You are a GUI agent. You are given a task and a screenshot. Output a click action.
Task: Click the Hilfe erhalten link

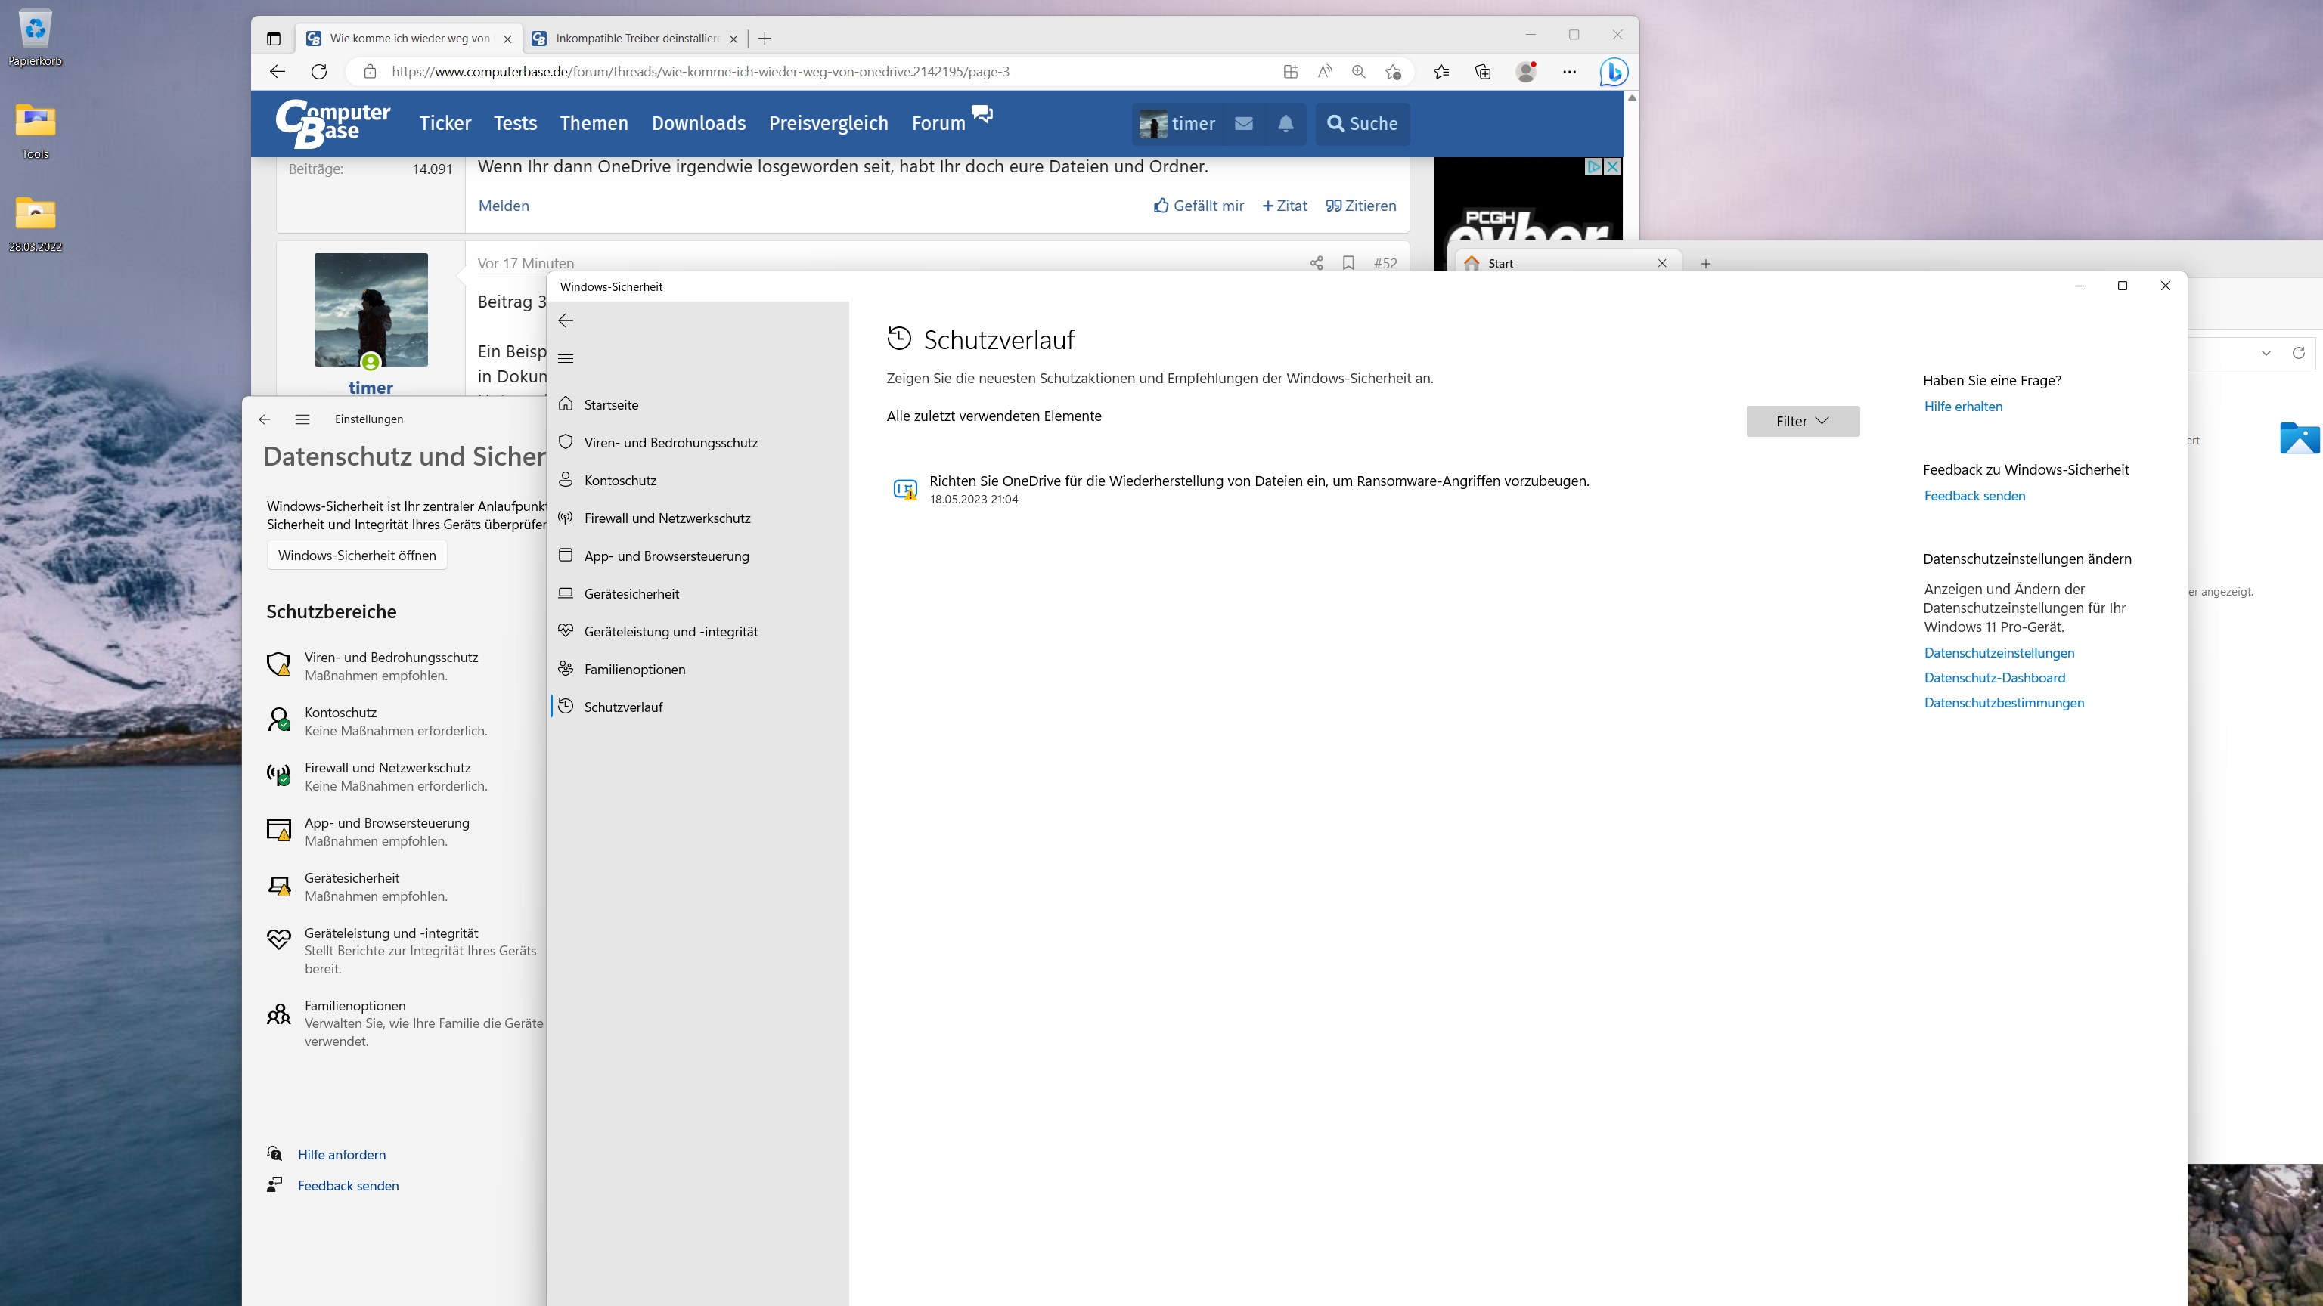click(x=1962, y=407)
